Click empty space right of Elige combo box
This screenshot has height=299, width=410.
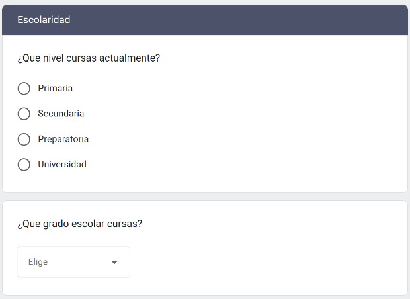click(x=261, y=262)
